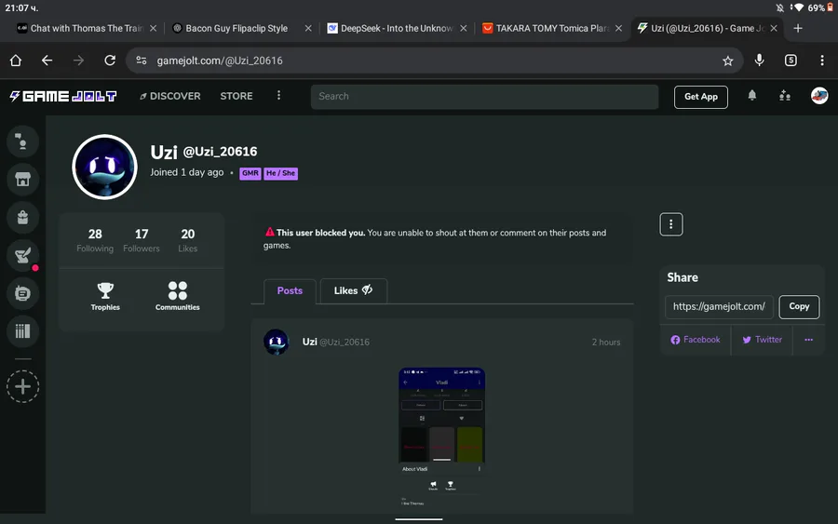
Task: Open the post author's small Uzi avatar
Action: [277, 342]
